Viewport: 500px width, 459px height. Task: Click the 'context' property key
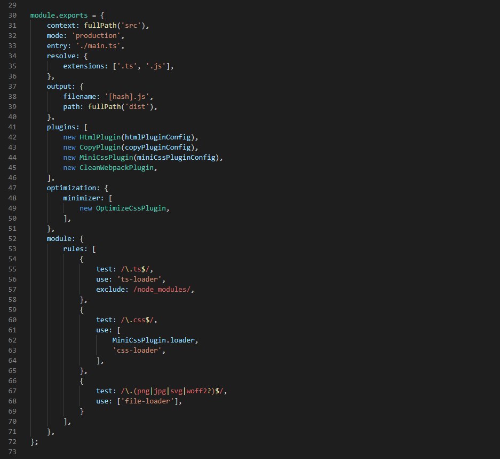[61, 26]
